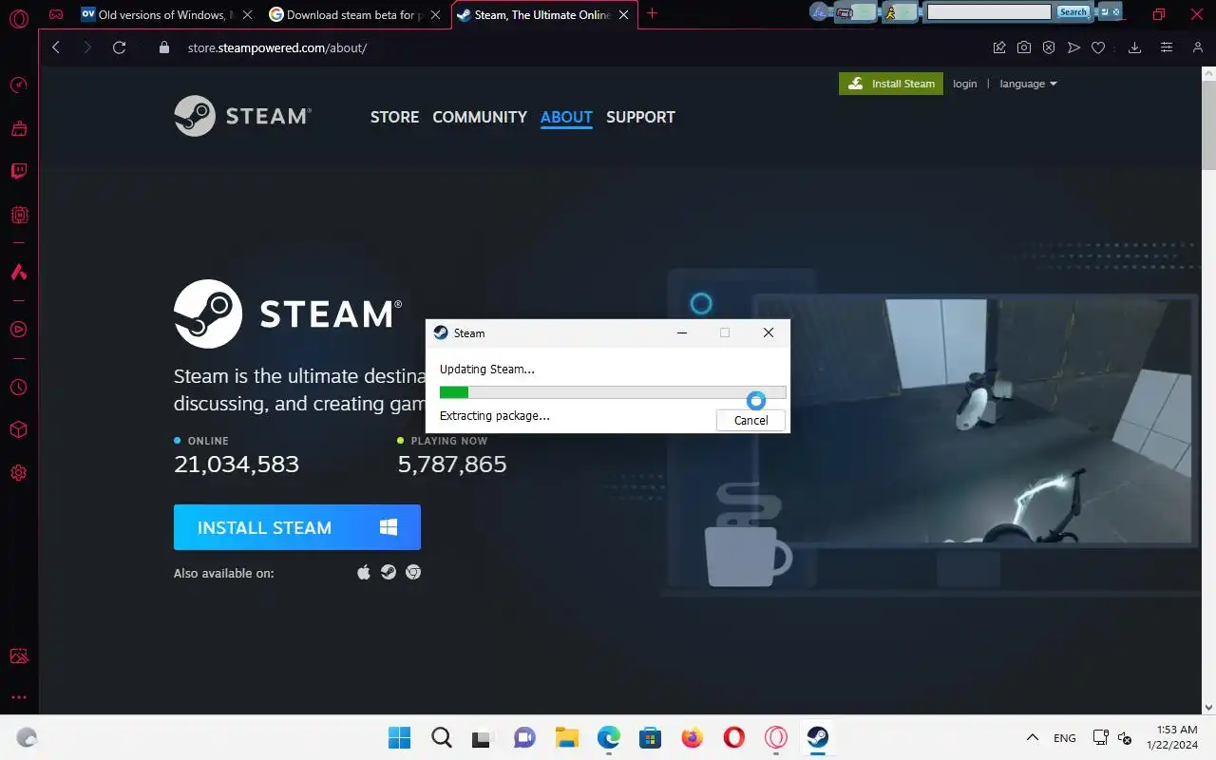Click the send paper-plane icon
The image size is (1216, 760).
pyautogui.click(x=1073, y=47)
